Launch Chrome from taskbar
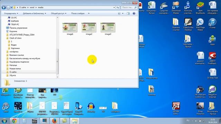The height and width of the screenshot is (124, 221). [x=15, y=121]
